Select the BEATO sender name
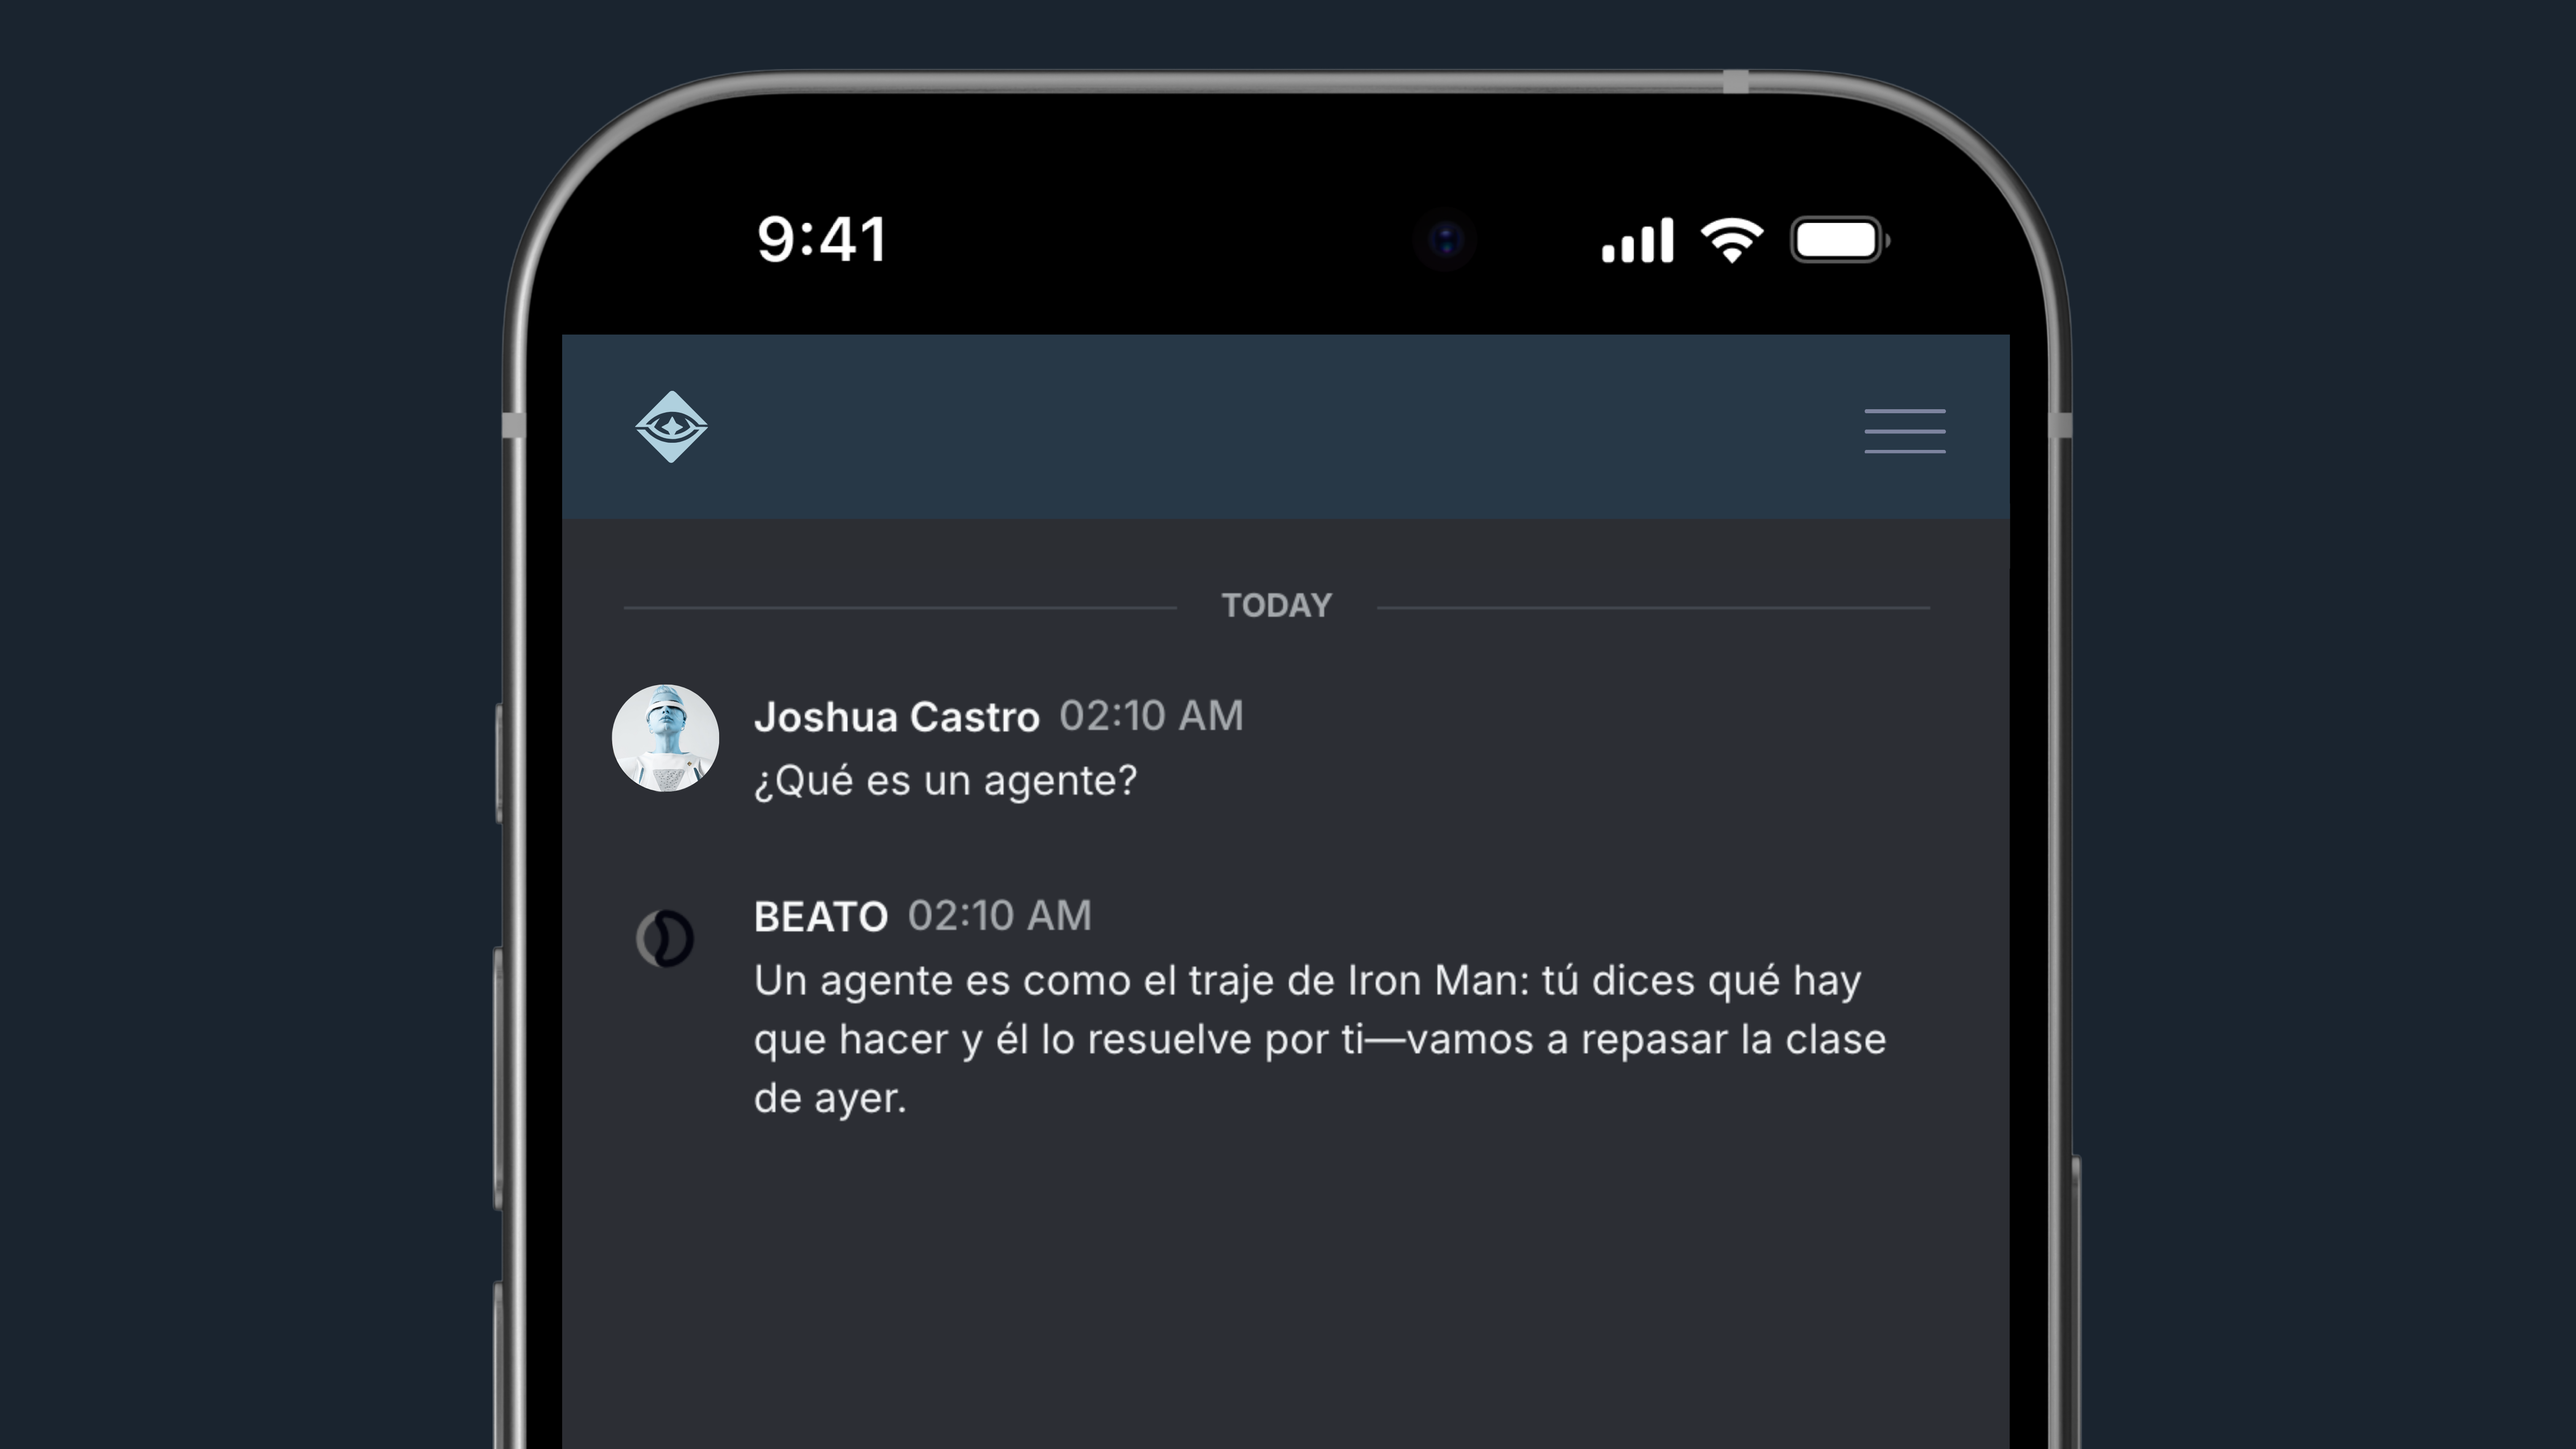2576x1449 pixels. (820, 917)
